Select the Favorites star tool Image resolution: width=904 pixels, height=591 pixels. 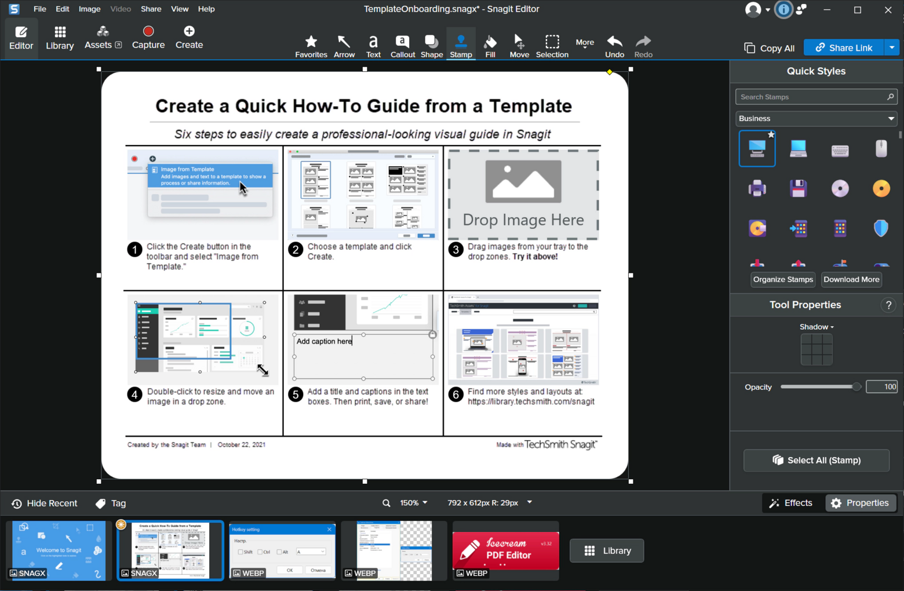[311, 46]
